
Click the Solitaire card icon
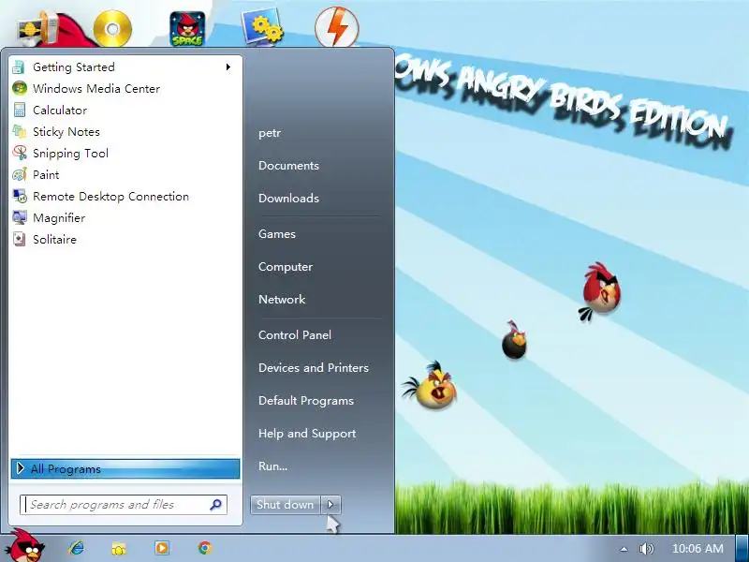[19, 239]
